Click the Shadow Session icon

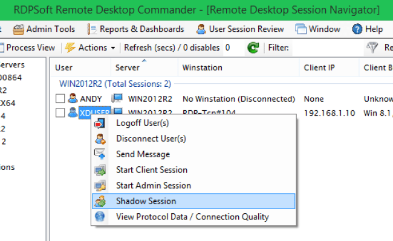(x=100, y=201)
